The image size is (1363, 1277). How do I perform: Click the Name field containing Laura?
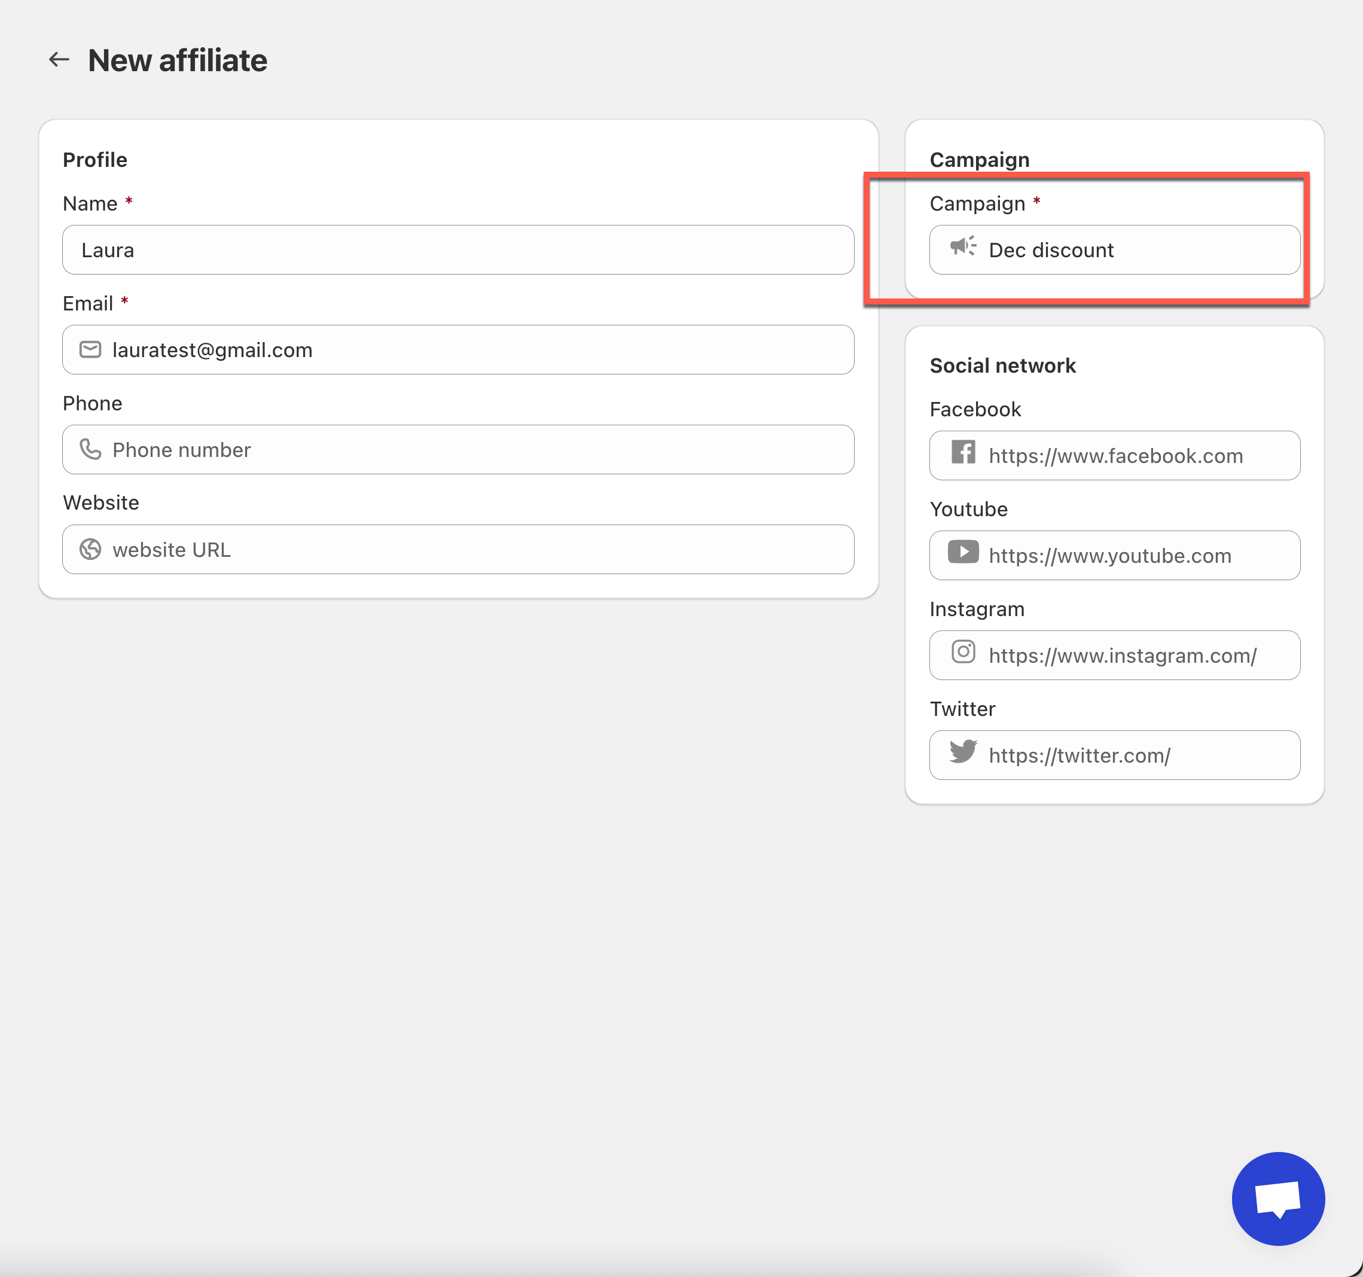[458, 251]
